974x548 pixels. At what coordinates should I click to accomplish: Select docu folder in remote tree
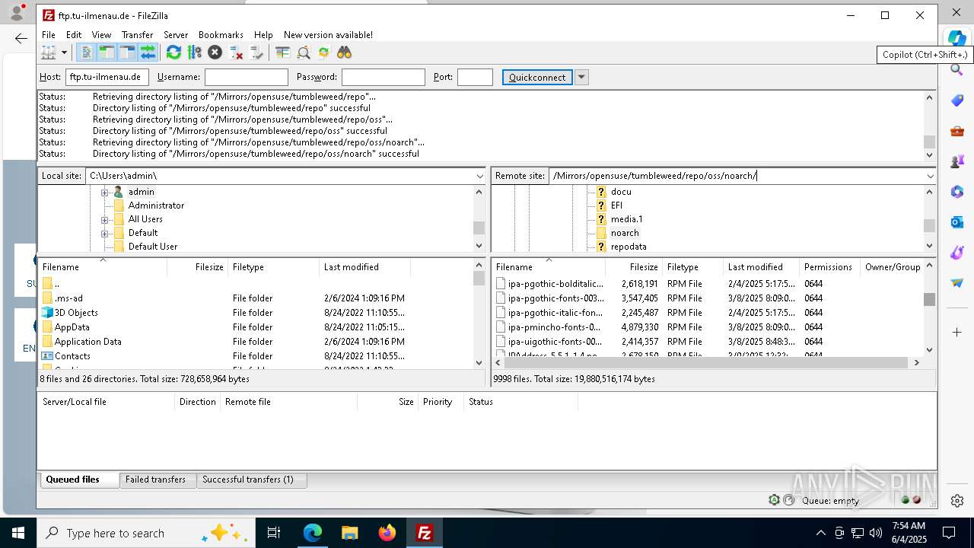click(x=621, y=192)
